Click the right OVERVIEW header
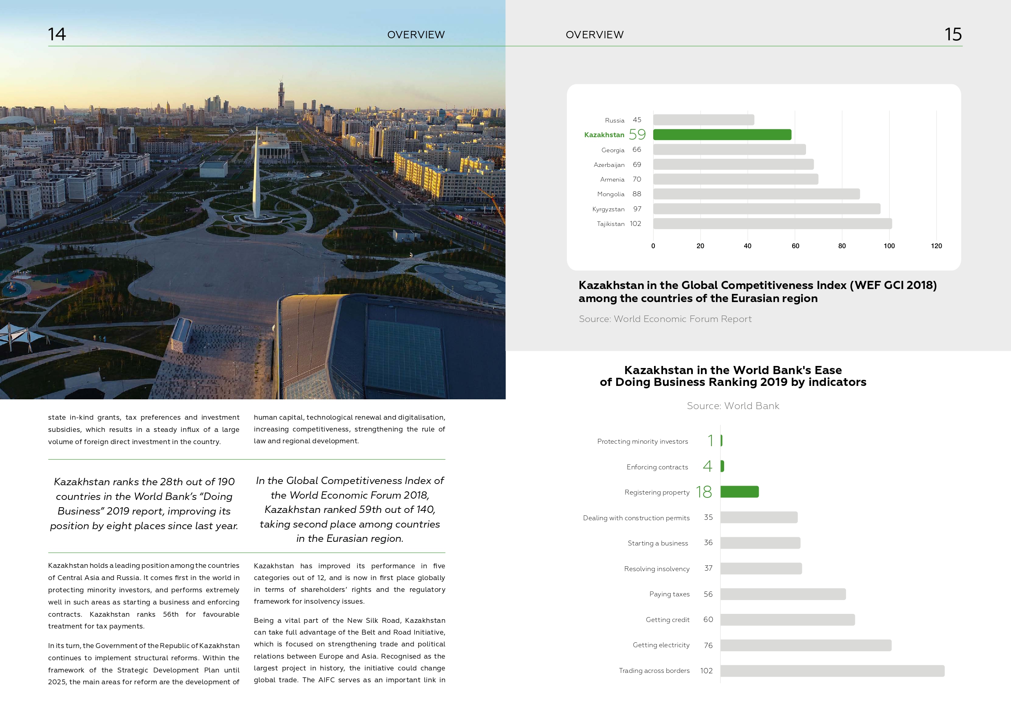Viewport: 1011px width, 714px height. tap(595, 35)
